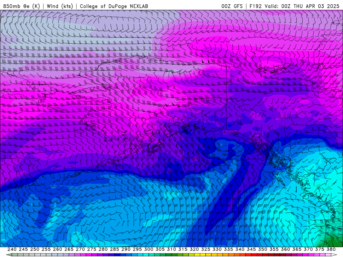This screenshot has width=343, height=257.
Task: Click the 255 legend value
Action: 46,249
